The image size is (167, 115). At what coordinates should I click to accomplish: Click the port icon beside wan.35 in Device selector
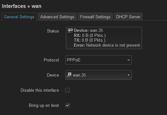click(69, 75)
